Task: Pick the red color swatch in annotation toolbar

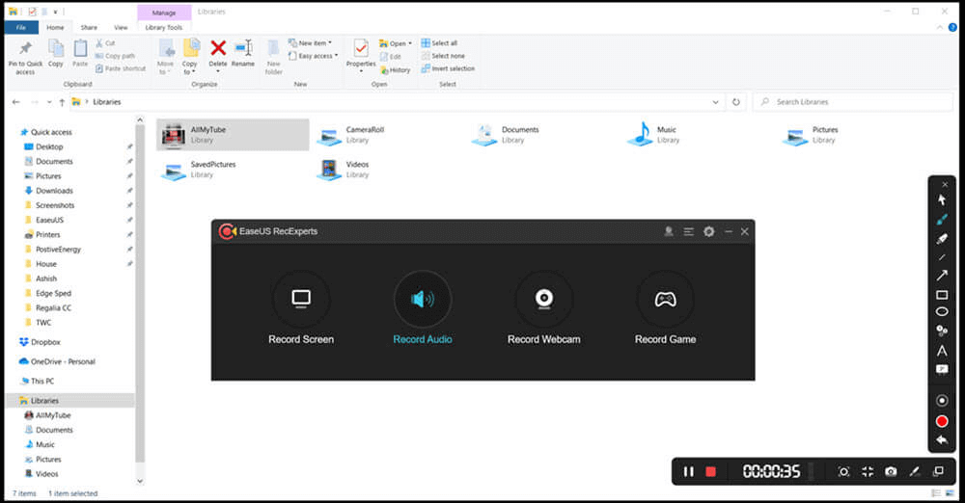Action: pyautogui.click(x=942, y=421)
